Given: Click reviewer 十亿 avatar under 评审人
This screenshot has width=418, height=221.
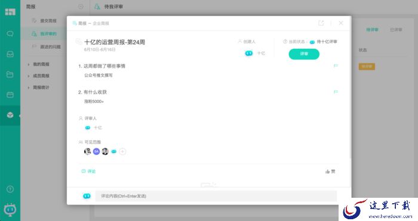Looking at the screenshot, I should [x=87, y=127].
